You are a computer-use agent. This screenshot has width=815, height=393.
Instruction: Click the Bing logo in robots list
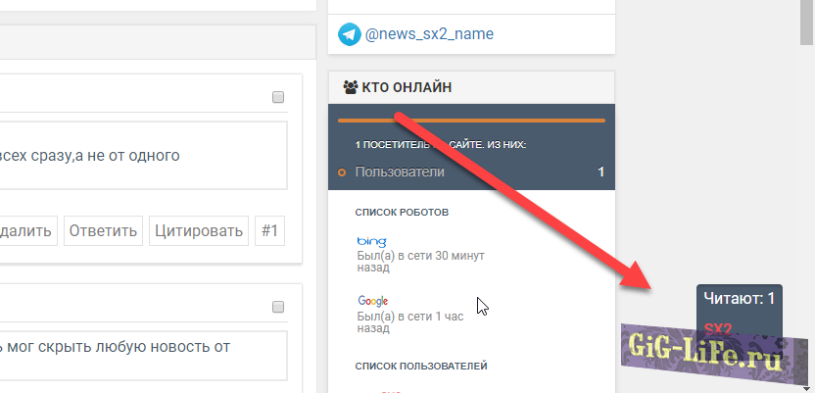(372, 241)
